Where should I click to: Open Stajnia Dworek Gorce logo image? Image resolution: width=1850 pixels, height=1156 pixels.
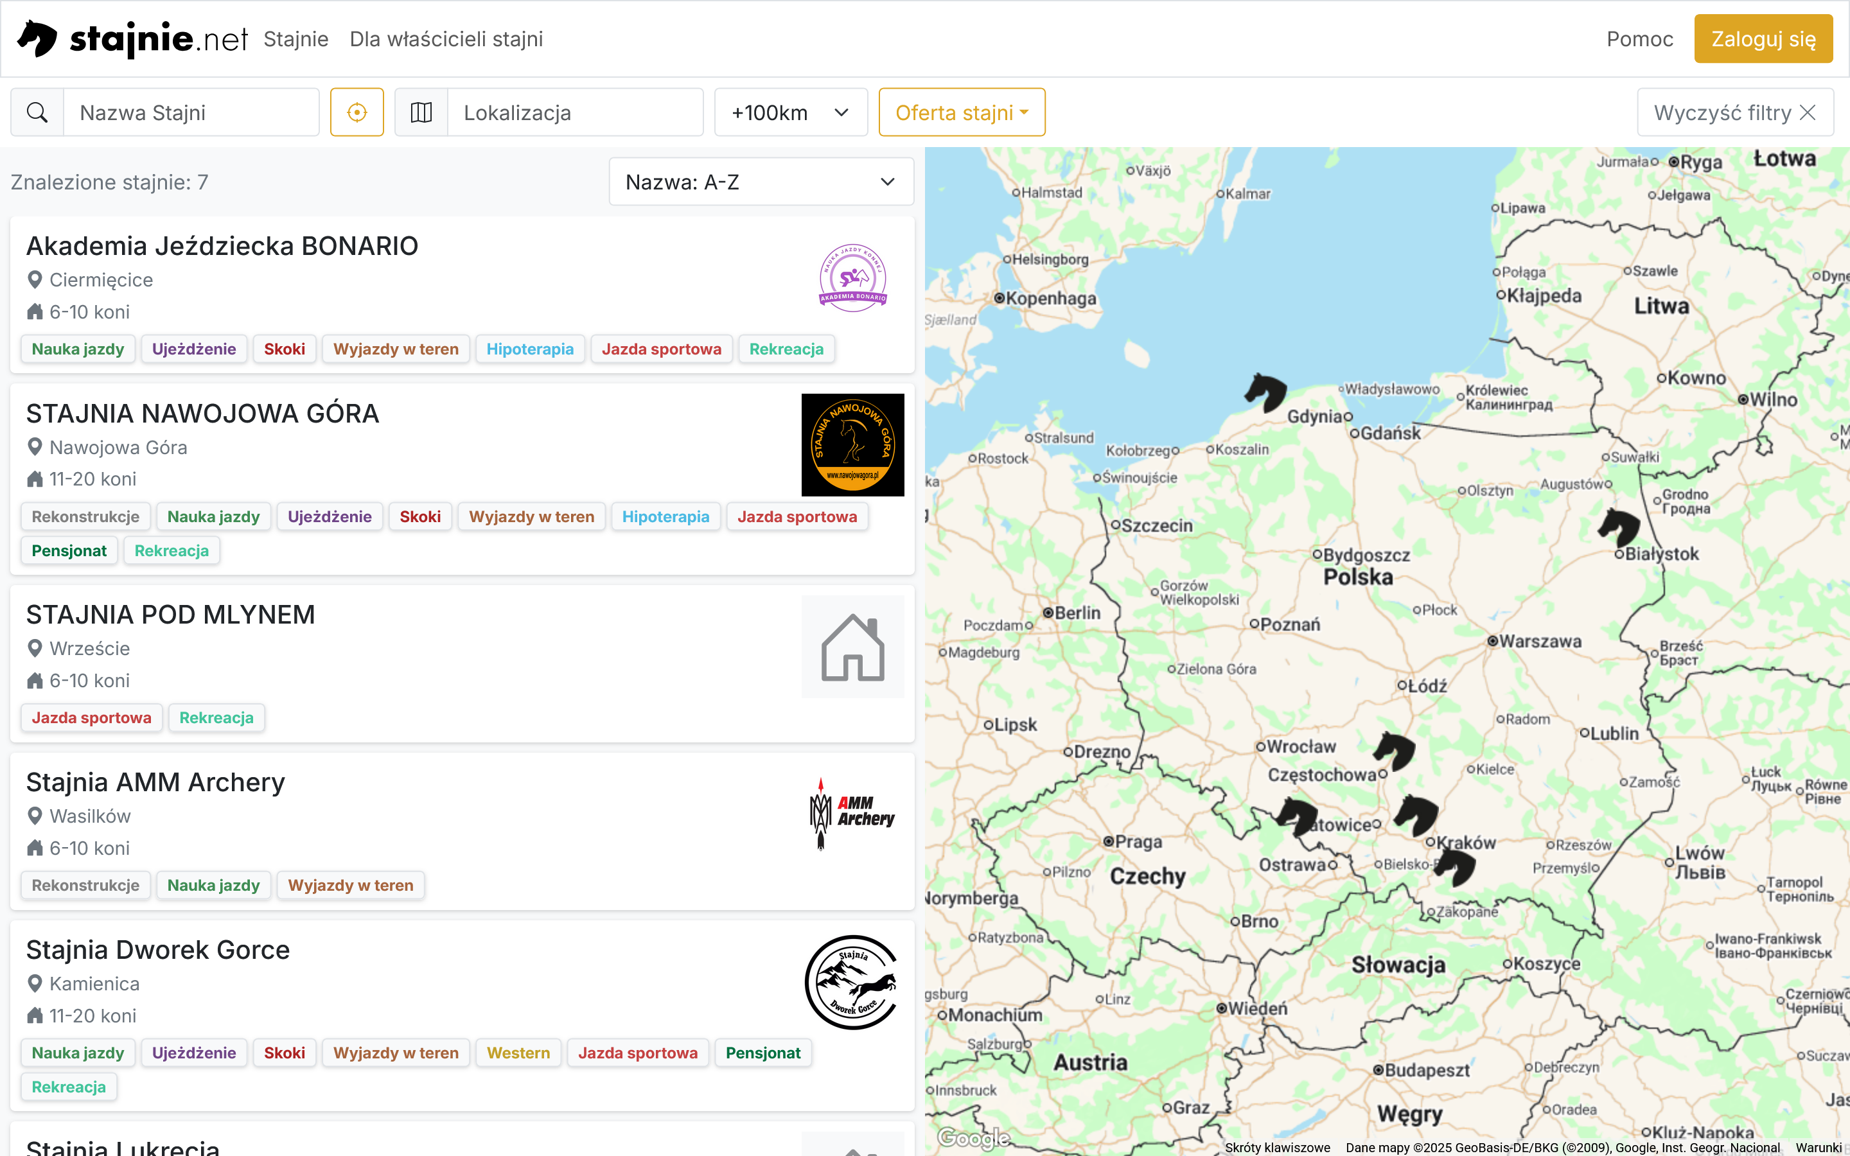852,982
